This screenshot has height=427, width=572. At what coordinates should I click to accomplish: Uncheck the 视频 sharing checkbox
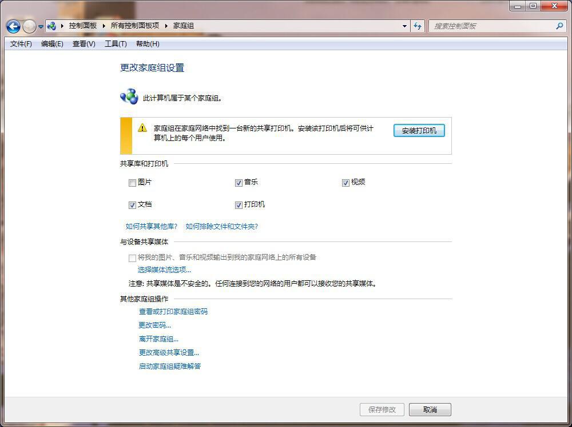[345, 183]
